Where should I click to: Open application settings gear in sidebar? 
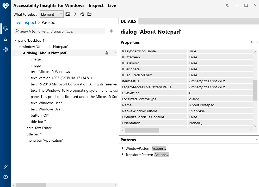coord(5,177)
